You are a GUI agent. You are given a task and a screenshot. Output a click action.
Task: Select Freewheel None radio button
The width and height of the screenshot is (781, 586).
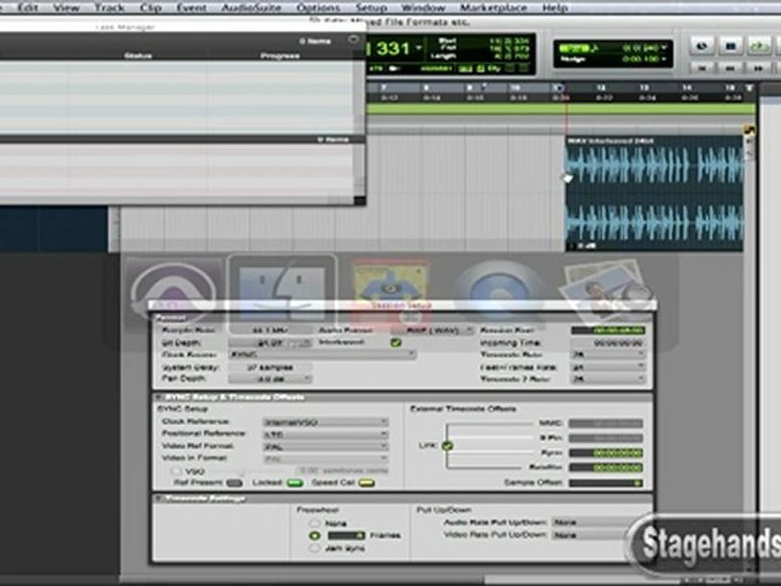(314, 523)
